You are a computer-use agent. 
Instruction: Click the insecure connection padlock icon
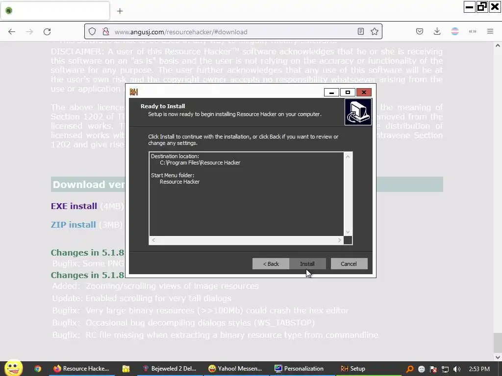(x=106, y=31)
